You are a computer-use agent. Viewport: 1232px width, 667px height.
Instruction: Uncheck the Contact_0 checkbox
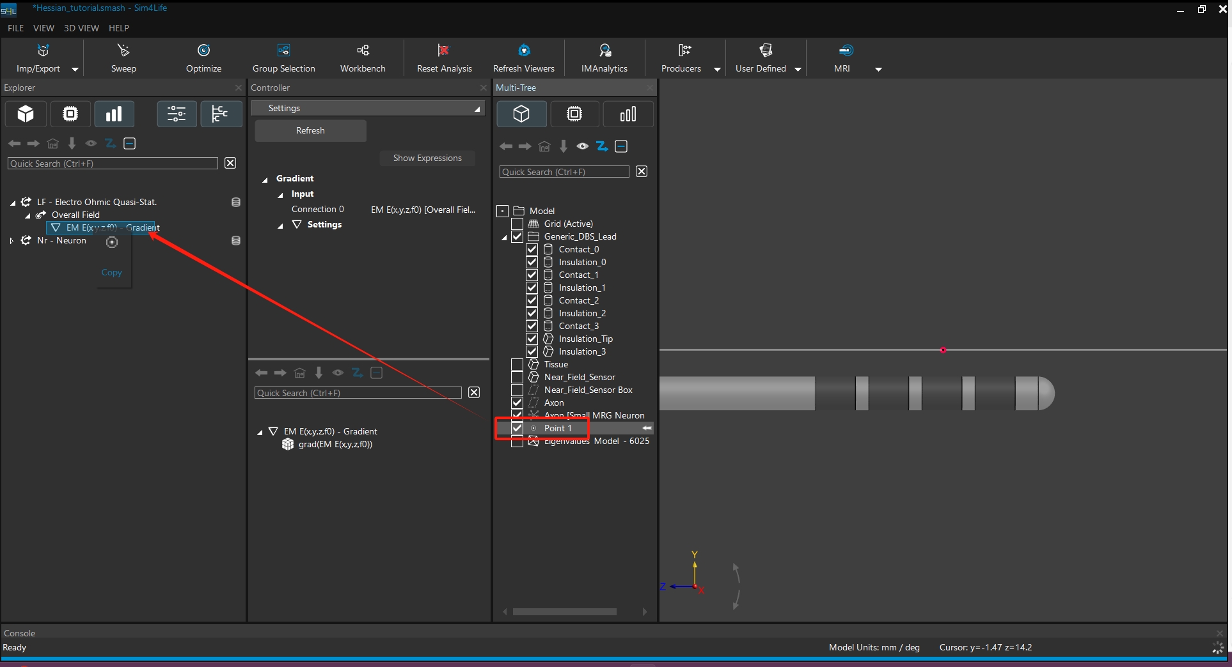pos(532,249)
